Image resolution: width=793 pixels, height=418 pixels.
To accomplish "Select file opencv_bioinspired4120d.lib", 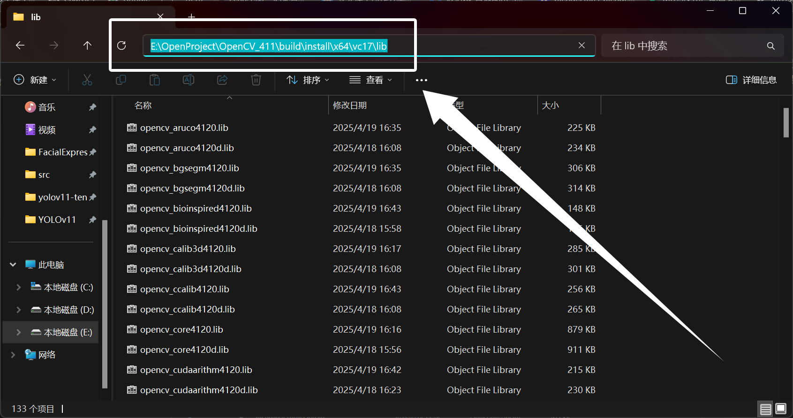I will 199,228.
